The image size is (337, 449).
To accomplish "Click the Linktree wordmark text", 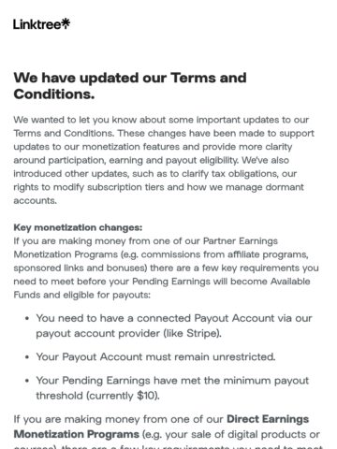I will coord(37,24).
